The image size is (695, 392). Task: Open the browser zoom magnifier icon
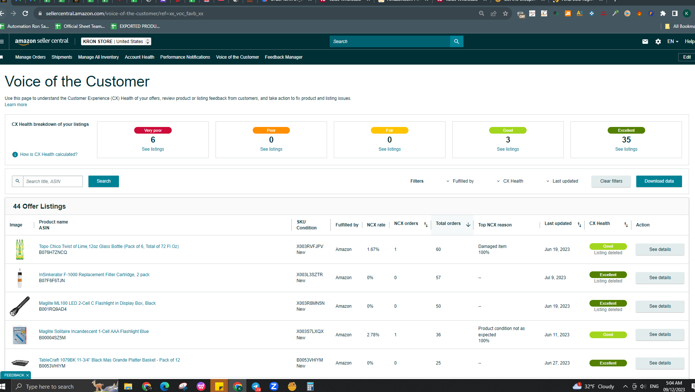pyautogui.click(x=482, y=13)
